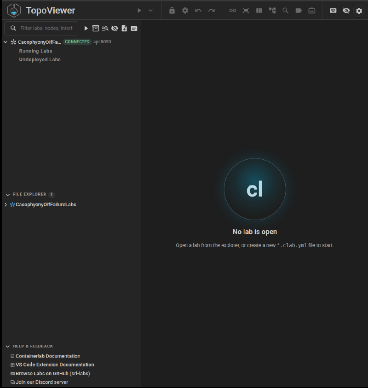This screenshot has width=368, height=388.
Task: Click the hierarchy tree layout icon
Action: 272,11
